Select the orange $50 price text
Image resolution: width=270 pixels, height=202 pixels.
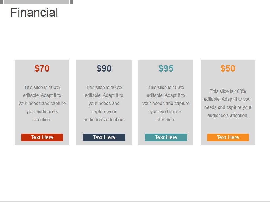pos(228,68)
